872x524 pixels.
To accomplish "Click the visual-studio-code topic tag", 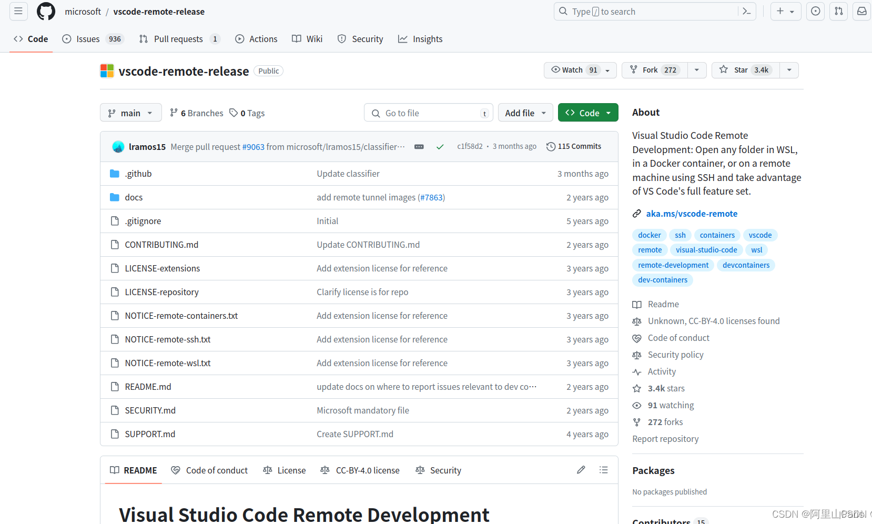I will coord(706,250).
